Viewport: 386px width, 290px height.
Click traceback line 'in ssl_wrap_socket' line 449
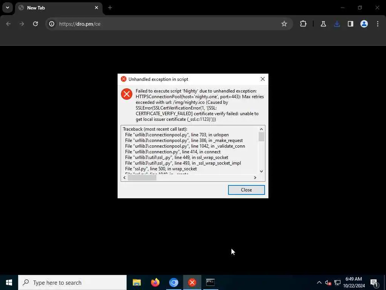[x=176, y=157]
